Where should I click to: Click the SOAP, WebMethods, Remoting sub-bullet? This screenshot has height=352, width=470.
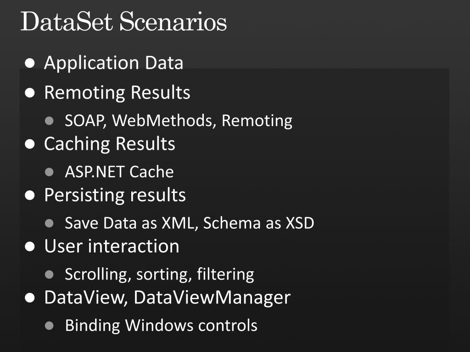tap(179, 121)
